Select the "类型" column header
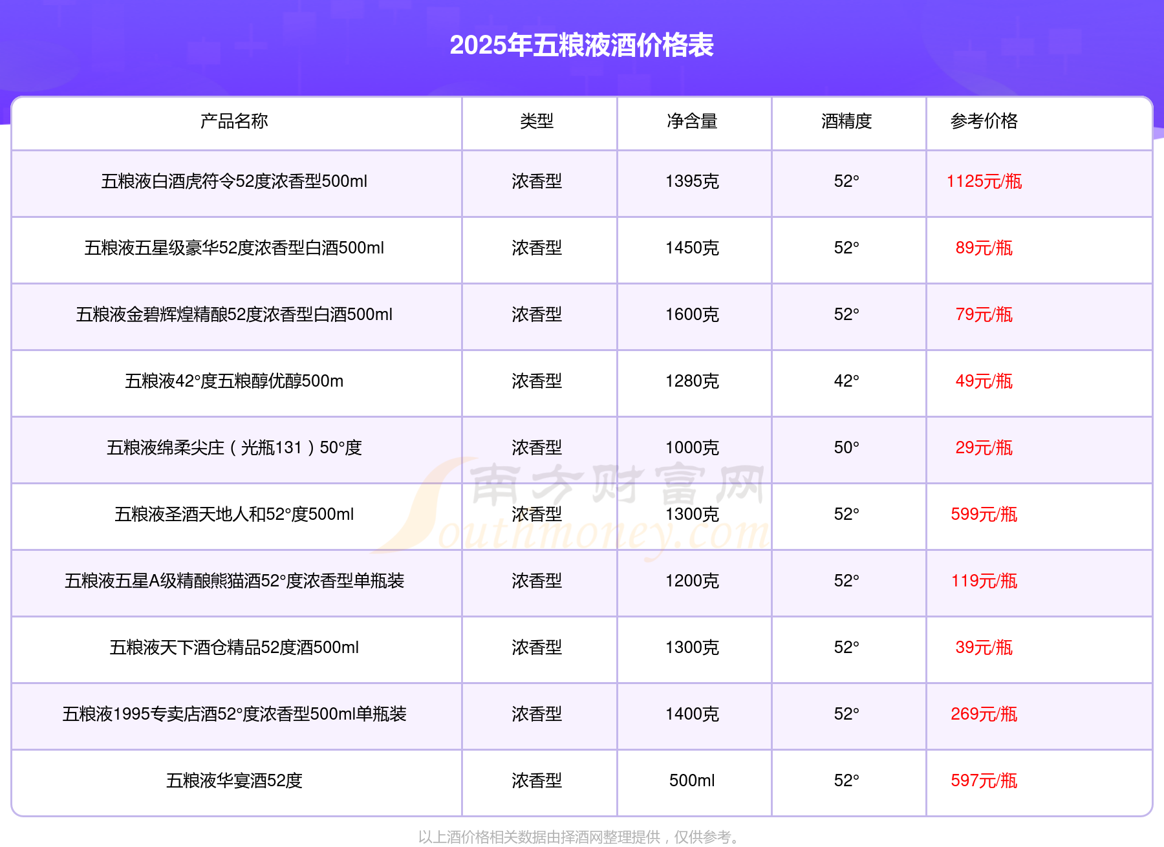Screen dimensions: 1164x847 (x=537, y=121)
